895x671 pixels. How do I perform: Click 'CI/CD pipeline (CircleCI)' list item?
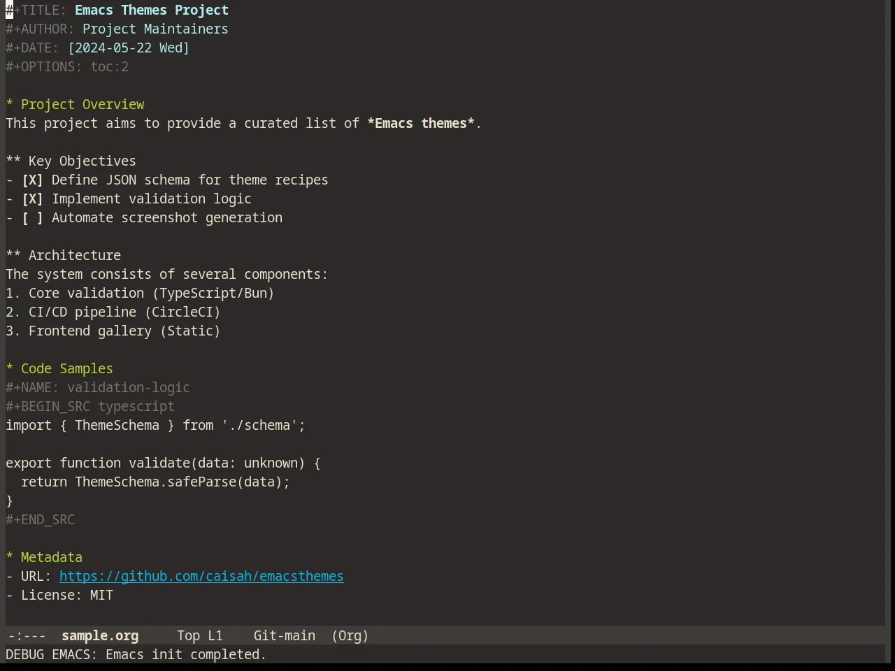(113, 312)
